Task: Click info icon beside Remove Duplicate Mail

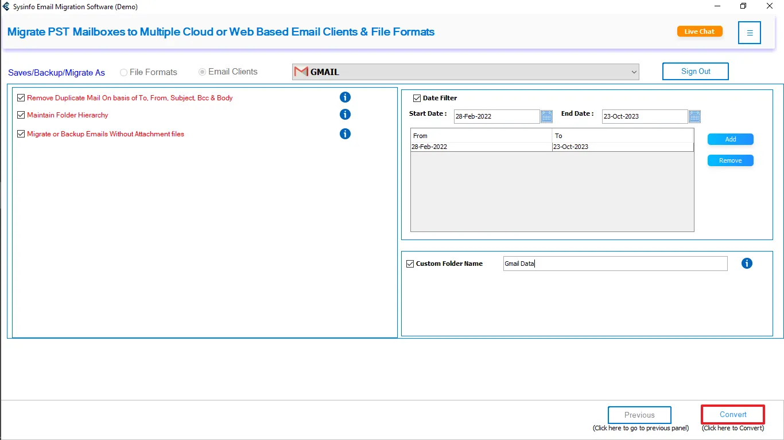Action: tap(345, 97)
